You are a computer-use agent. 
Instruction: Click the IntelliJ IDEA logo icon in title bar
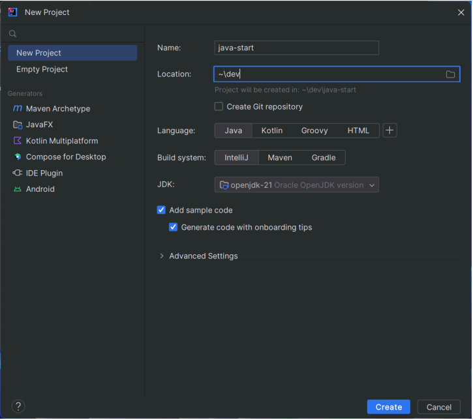[12, 12]
